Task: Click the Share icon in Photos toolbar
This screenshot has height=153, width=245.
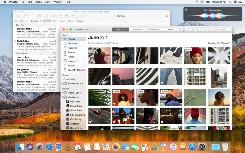Action: [x=192, y=30]
